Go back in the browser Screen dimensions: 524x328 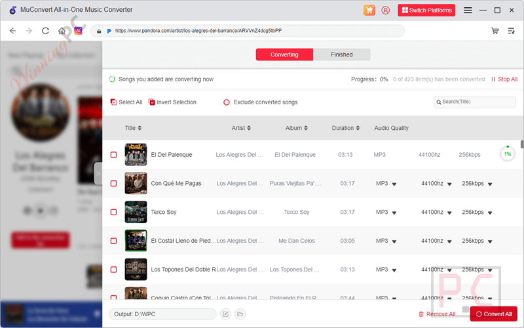point(12,31)
